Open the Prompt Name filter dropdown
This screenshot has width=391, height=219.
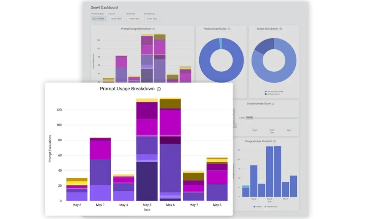click(x=152, y=19)
